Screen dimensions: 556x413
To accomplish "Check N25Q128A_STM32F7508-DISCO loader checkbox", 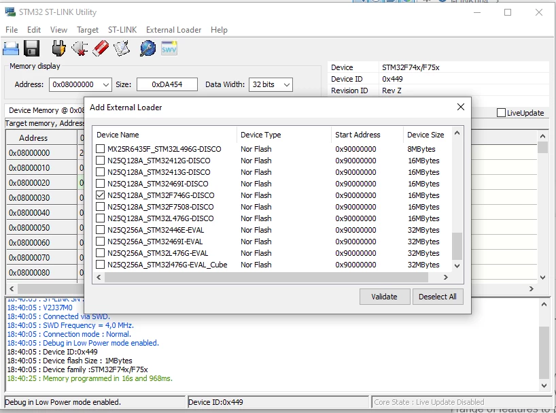I will 101,207.
